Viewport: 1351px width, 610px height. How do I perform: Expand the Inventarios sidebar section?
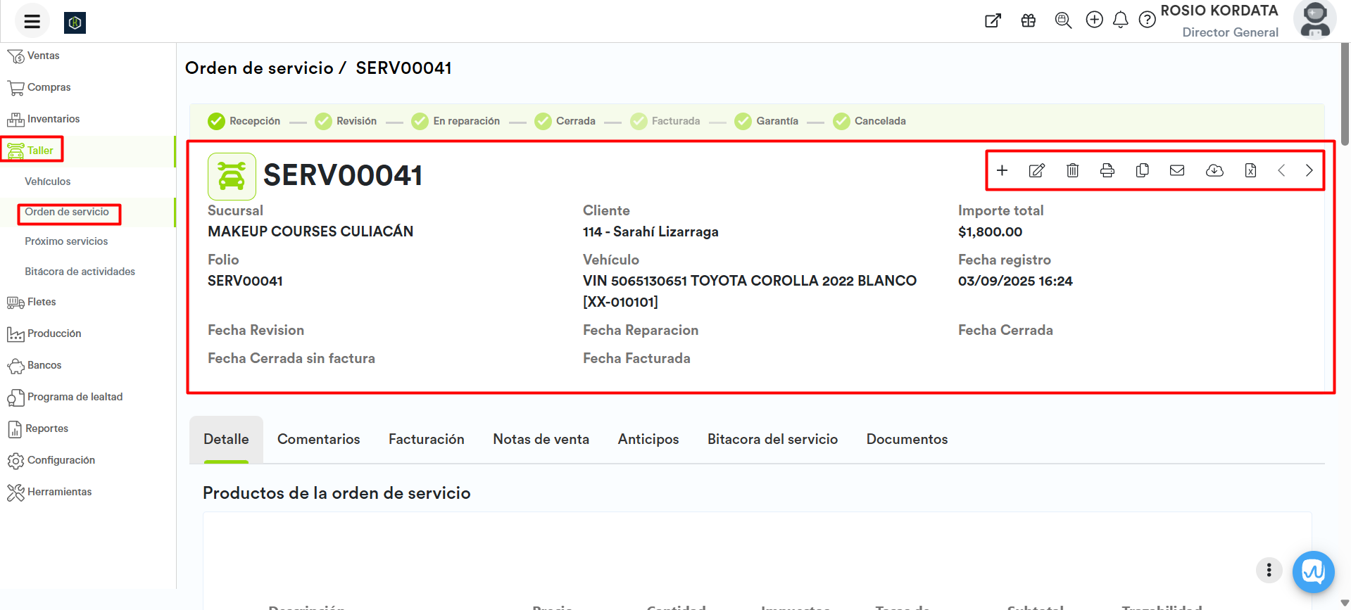[53, 119]
